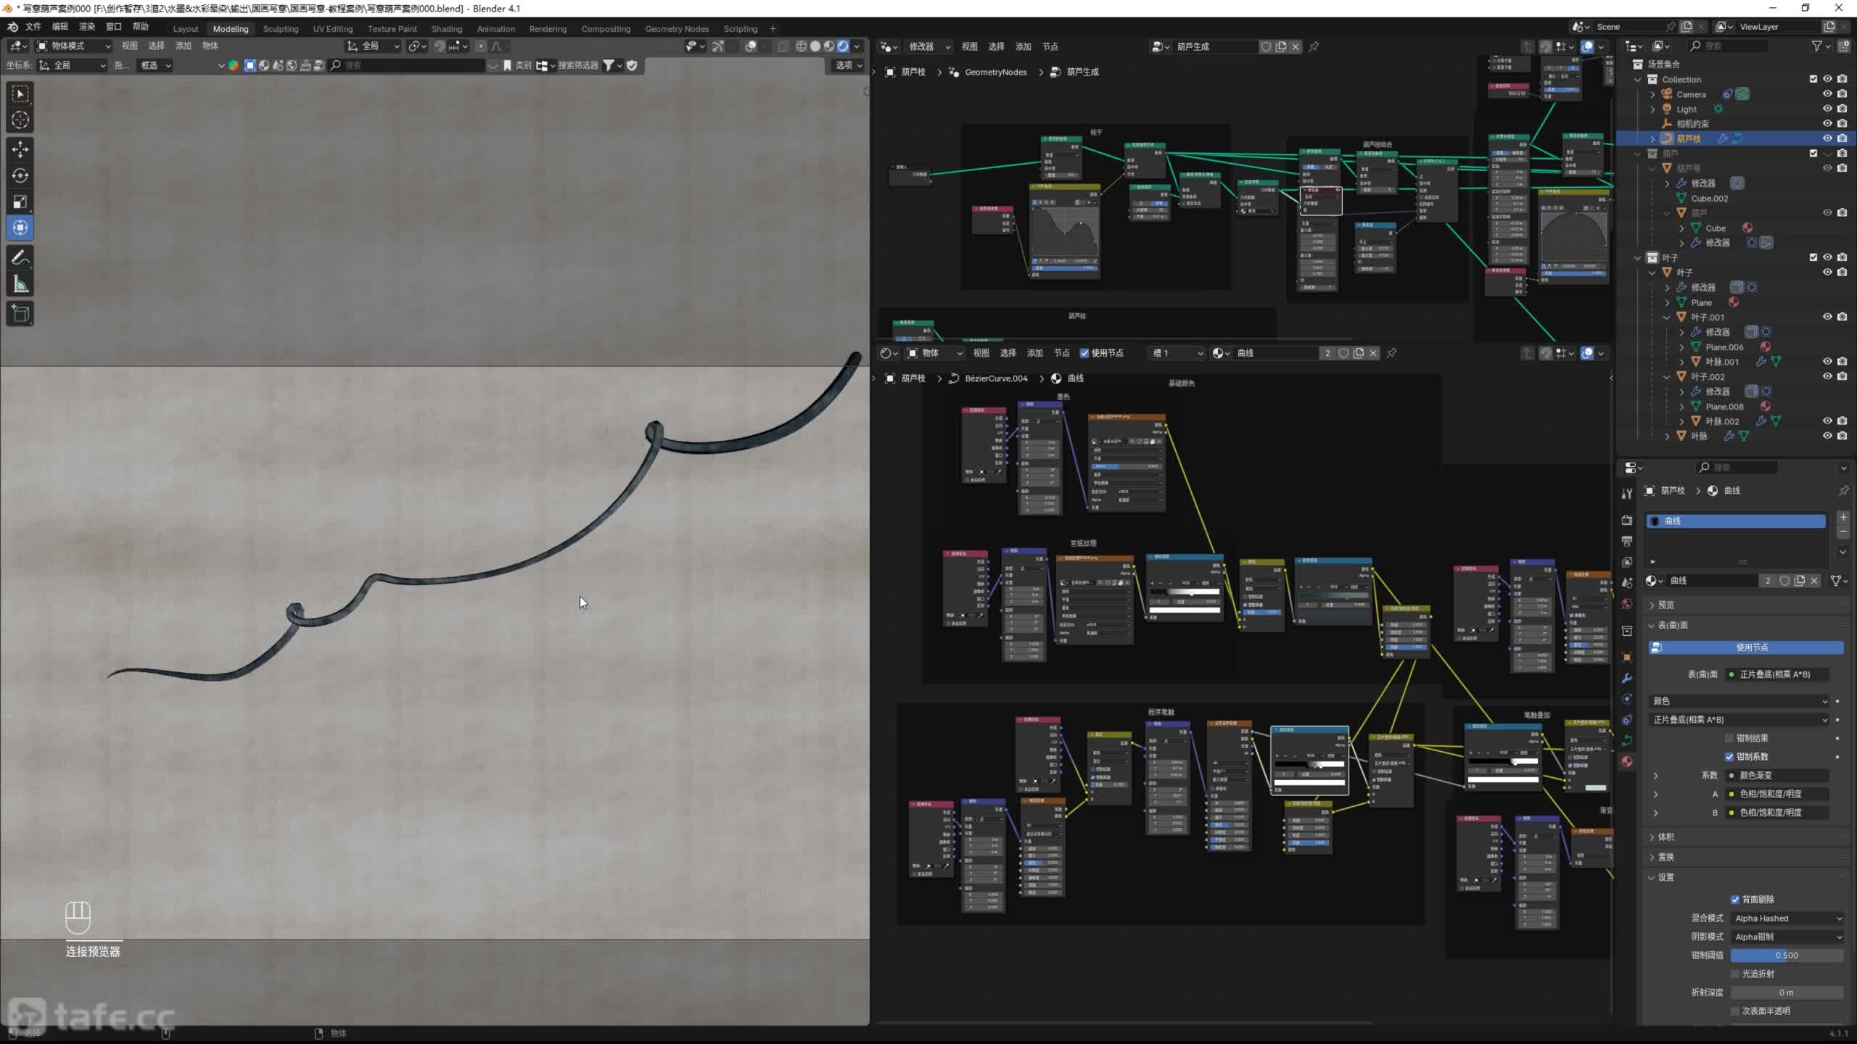Image resolution: width=1857 pixels, height=1044 pixels.
Task: Select the Annotate pencil tool
Action: coord(20,257)
